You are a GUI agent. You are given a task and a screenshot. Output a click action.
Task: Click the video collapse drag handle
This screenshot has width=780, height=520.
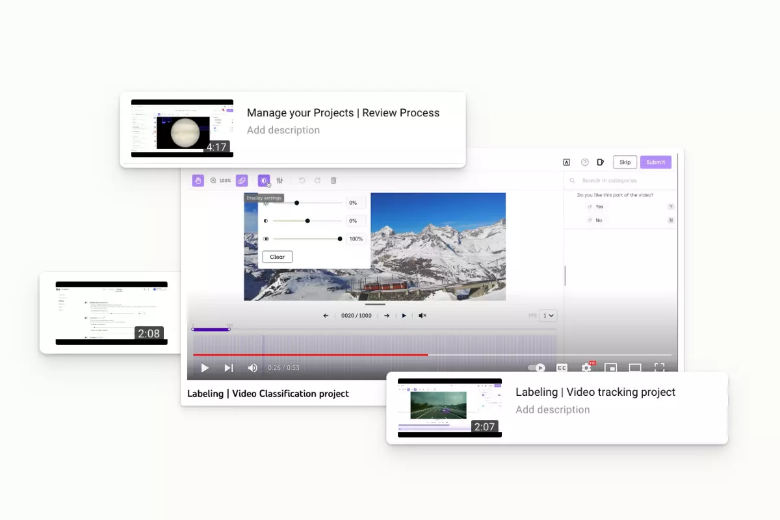tap(375, 304)
